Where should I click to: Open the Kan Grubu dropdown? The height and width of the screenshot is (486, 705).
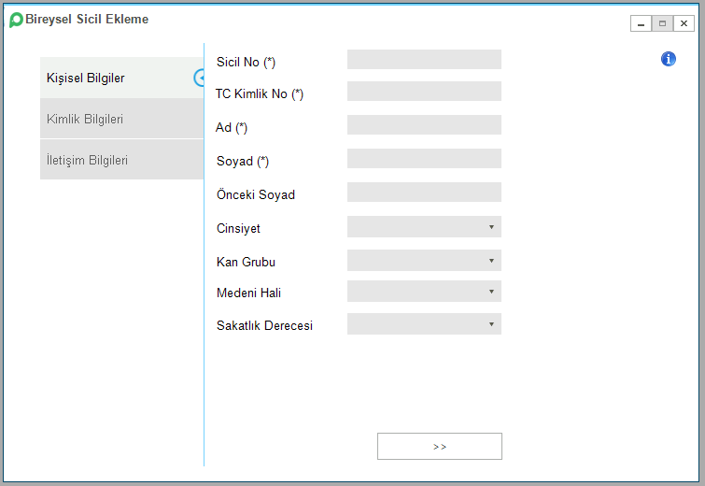(x=424, y=261)
